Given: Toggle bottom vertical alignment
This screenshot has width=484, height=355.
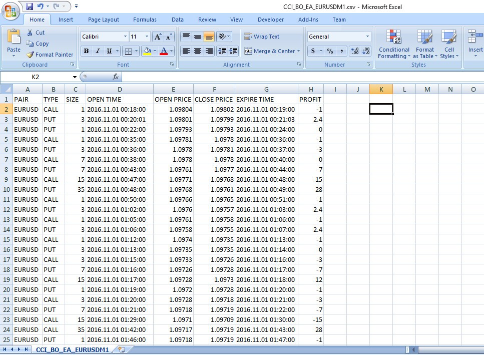Looking at the screenshot, I should click(209, 37).
